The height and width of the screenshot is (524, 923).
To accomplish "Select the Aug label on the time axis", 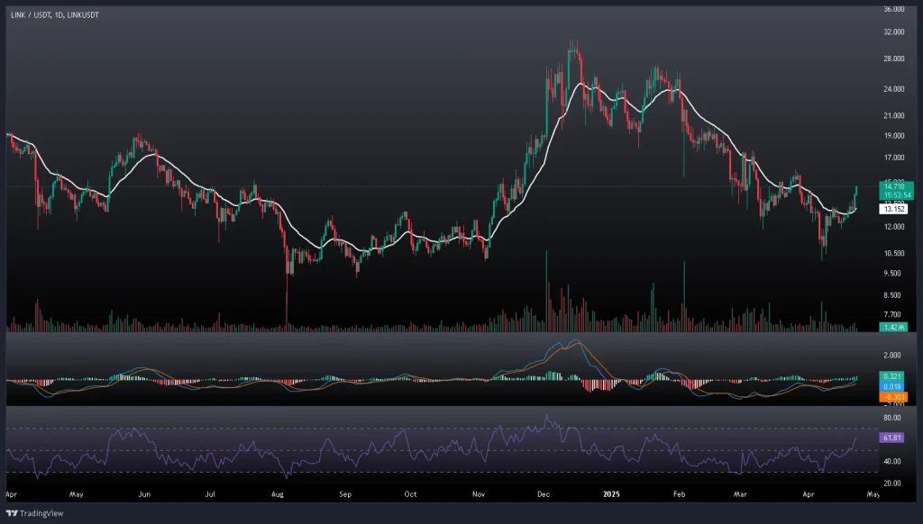I will point(278,494).
